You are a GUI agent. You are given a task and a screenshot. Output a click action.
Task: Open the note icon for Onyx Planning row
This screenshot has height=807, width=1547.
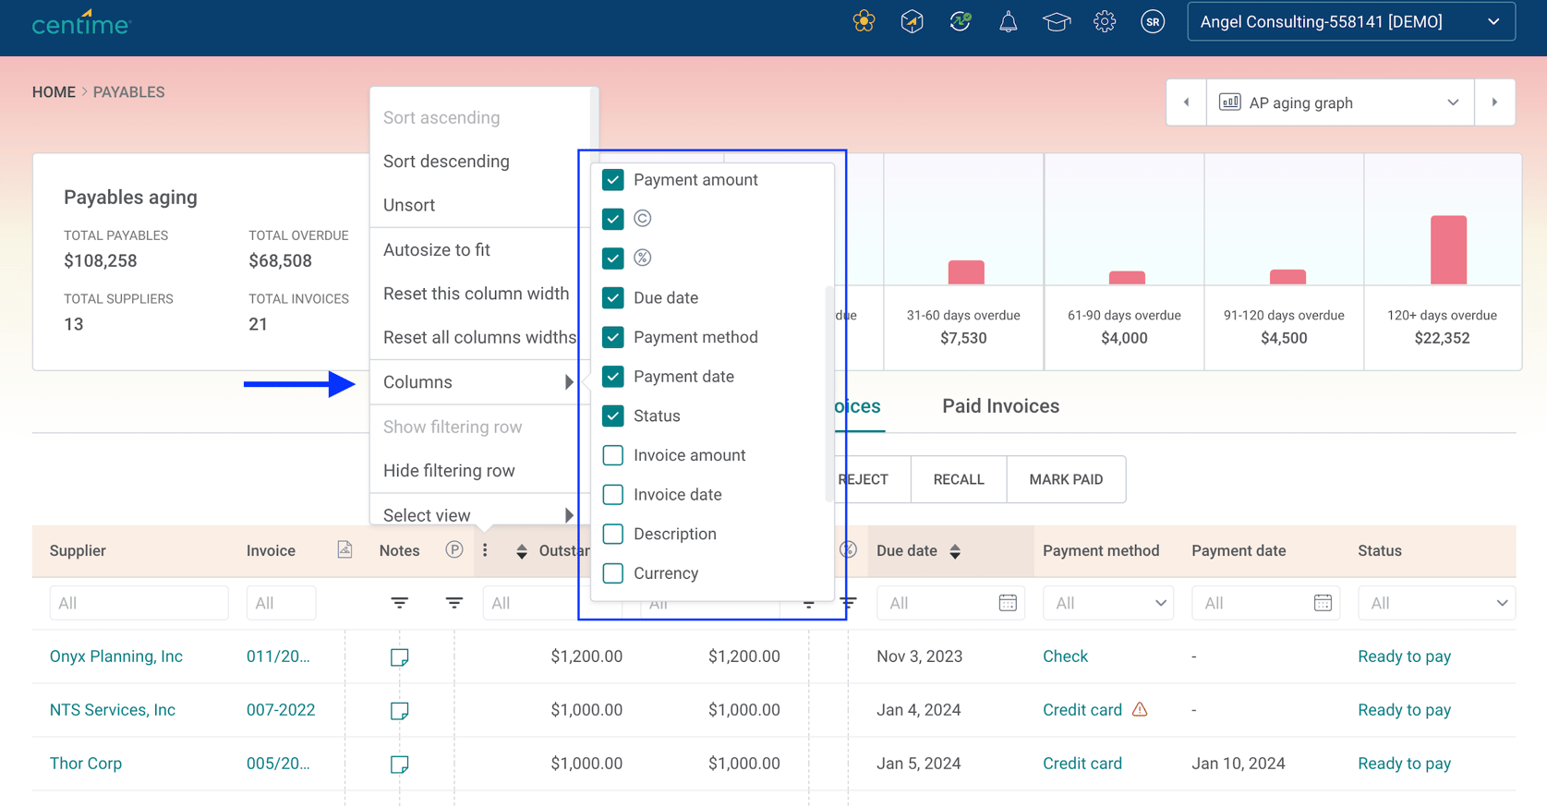pyautogui.click(x=400, y=657)
